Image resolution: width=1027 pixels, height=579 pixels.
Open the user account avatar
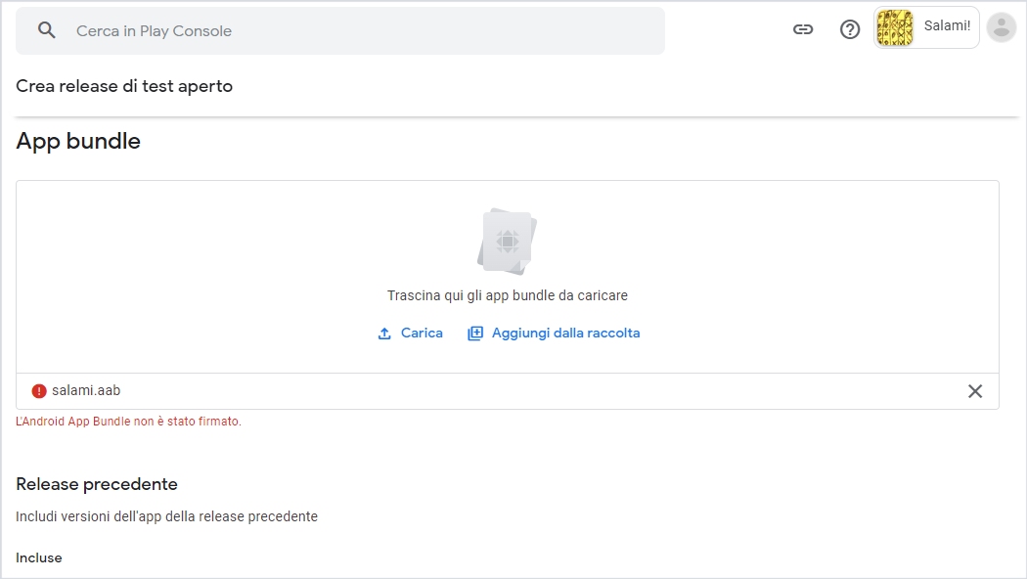[x=1002, y=27]
